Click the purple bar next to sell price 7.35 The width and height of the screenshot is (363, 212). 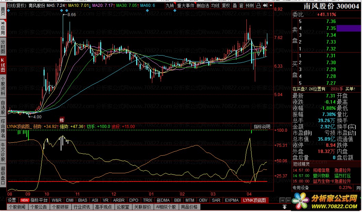pyautogui.click(x=349, y=28)
